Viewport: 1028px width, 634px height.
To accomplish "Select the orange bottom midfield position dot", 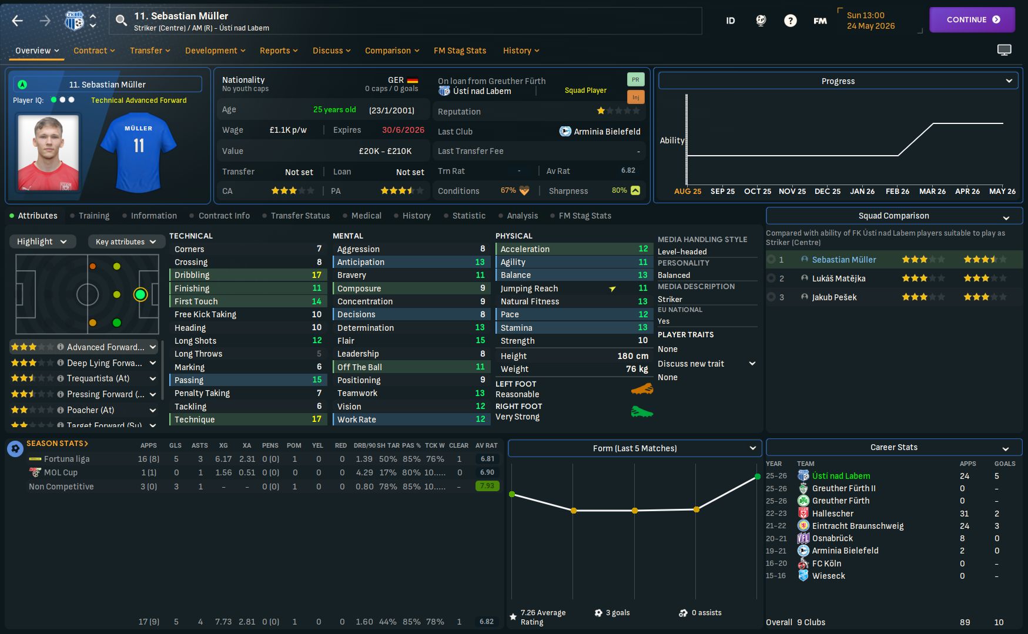I will click(x=93, y=323).
